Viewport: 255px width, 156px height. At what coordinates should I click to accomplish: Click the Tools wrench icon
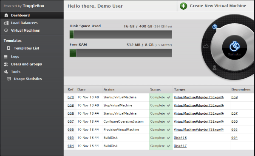click(x=6, y=72)
